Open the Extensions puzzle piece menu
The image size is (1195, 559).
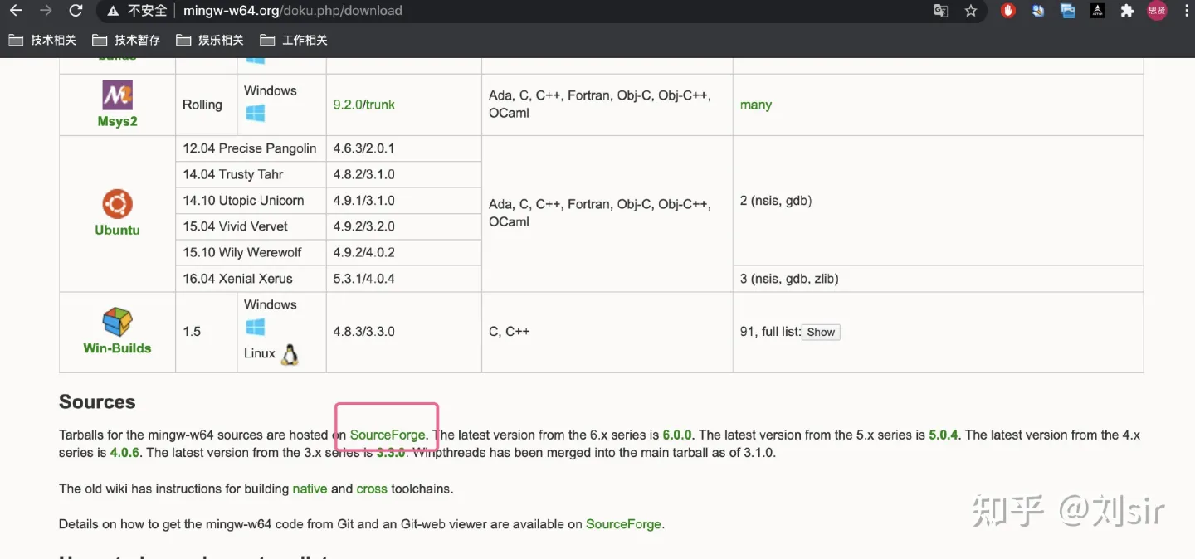[1127, 11]
